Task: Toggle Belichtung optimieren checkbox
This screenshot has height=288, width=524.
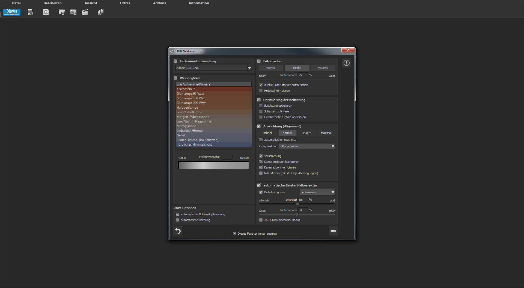Action: (261, 106)
